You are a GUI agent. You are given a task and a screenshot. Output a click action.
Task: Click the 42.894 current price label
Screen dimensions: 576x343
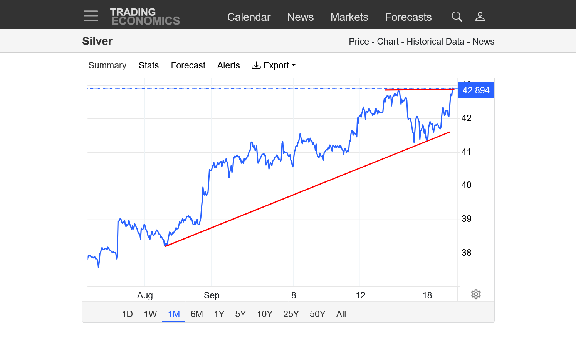476,90
